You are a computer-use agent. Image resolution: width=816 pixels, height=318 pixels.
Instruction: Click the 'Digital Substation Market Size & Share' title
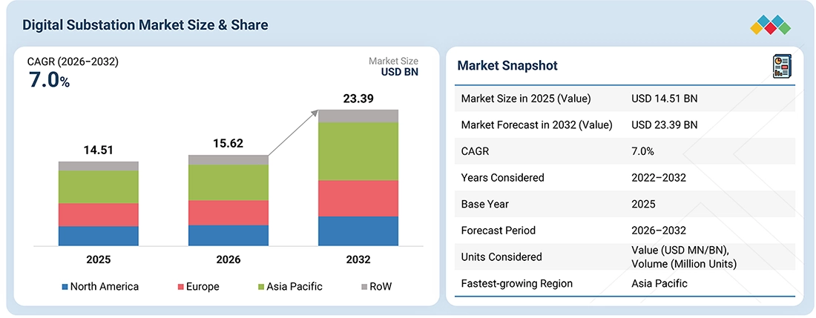coord(145,25)
